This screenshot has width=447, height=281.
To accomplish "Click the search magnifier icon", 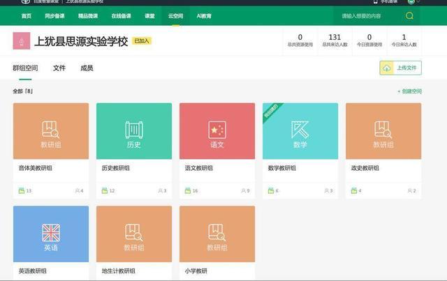I will tap(409, 15).
